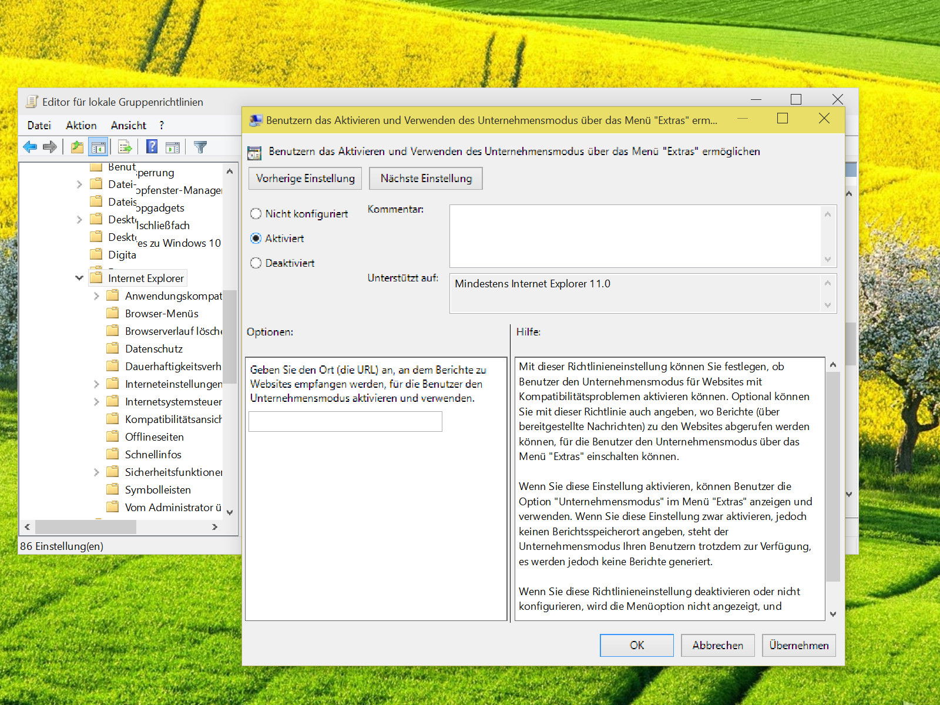The width and height of the screenshot is (940, 705).
Task: Maximize the policy setting dialog
Action: click(783, 119)
